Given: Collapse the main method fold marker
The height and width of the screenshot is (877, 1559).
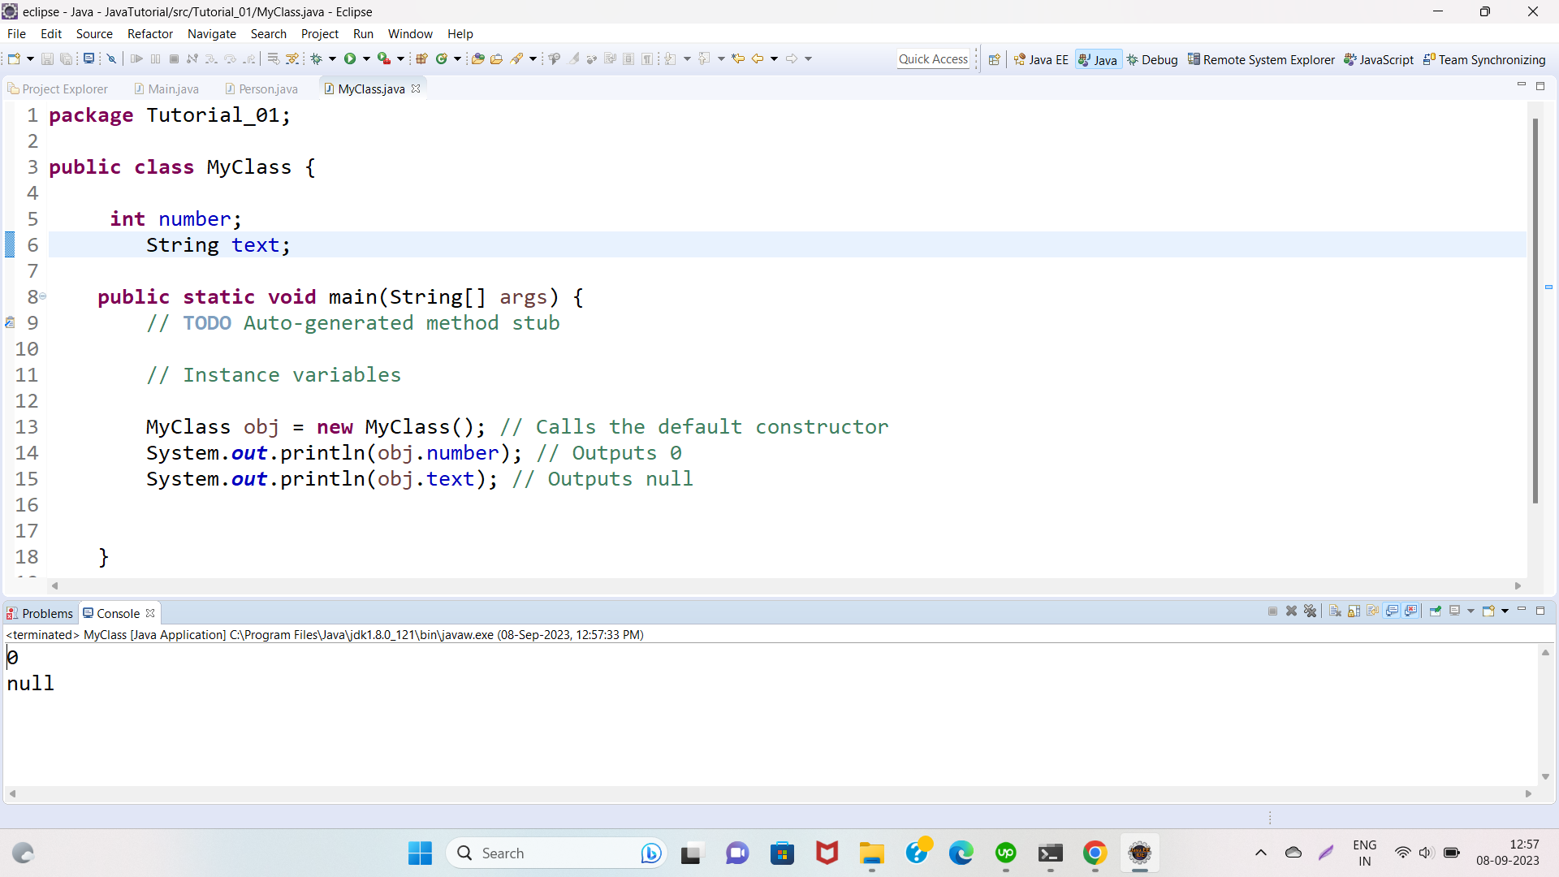Looking at the screenshot, I should pyautogui.click(x=43, y=296).
